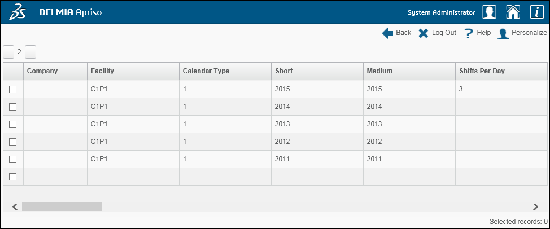Select the checkbox for the 2015 row
The height and width of the screenshot is (229, 550).
(12, 89)
